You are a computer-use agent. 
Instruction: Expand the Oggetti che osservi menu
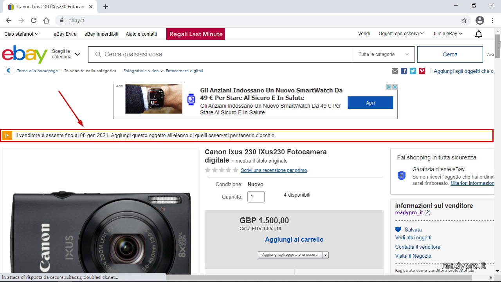[x=401, y=34]
